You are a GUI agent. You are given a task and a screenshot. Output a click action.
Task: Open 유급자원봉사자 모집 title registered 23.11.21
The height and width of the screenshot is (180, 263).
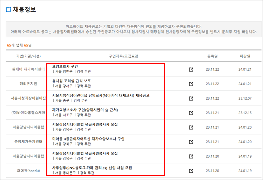pos(85,124)
